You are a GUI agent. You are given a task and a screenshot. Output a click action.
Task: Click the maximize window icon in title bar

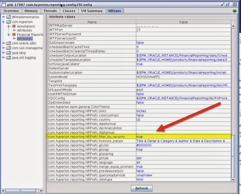(x=228, y=5)
